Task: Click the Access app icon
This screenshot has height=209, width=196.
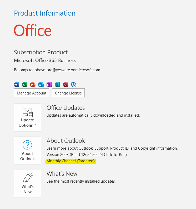Action: point(66,85)
